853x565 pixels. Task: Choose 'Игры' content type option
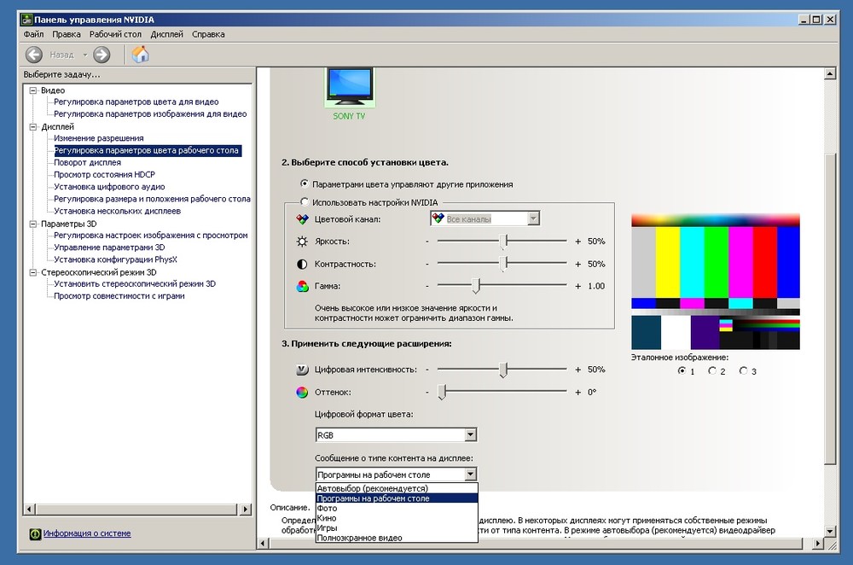click(397, 527)
